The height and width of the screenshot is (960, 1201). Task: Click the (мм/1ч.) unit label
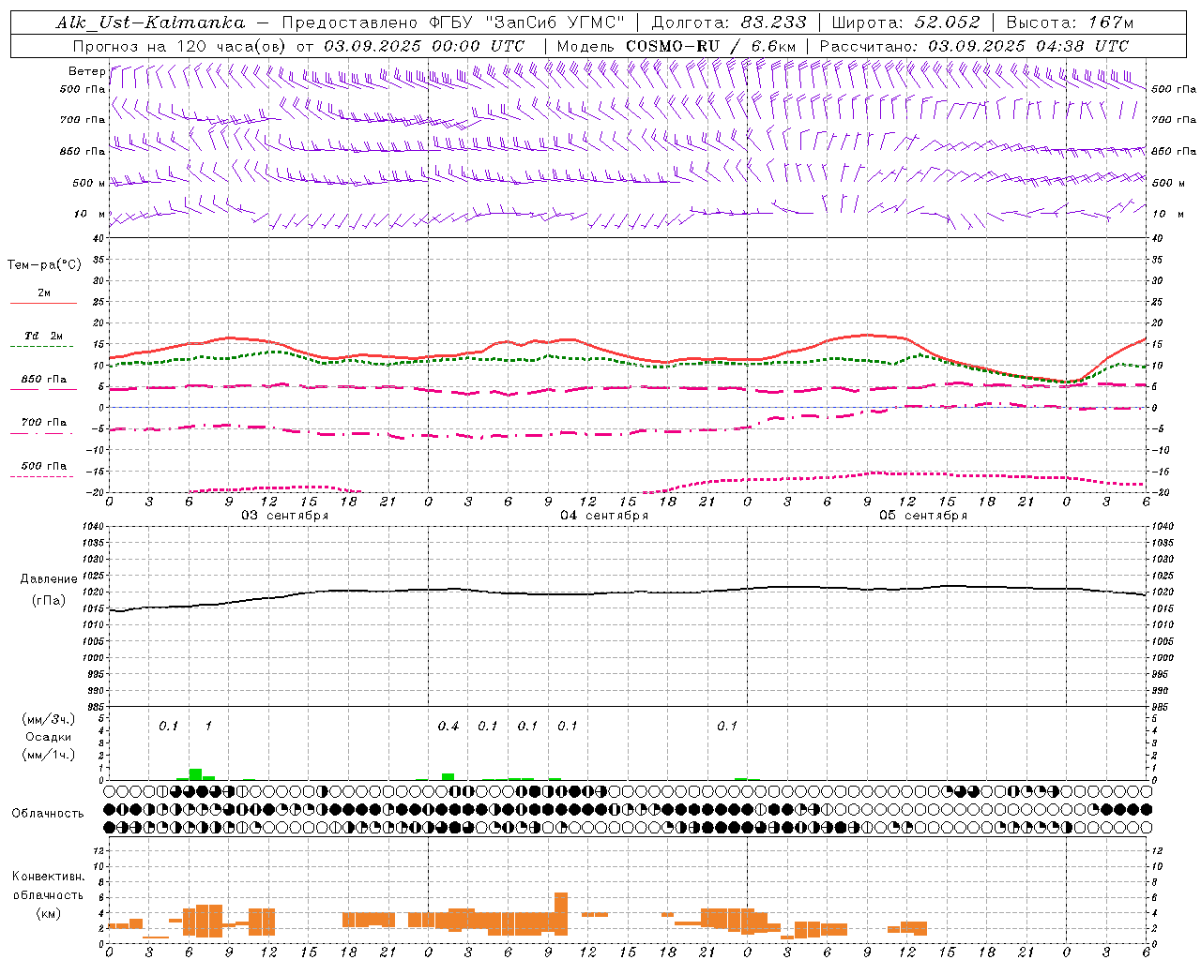click(x=49, y=755)
